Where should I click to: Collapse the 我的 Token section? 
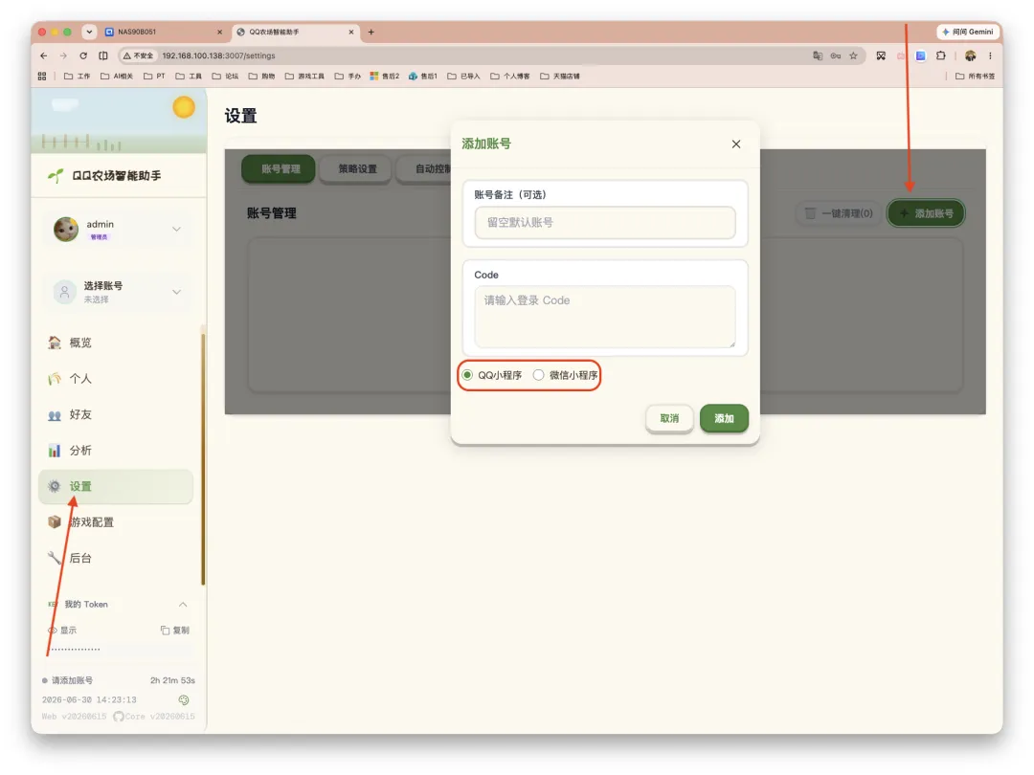183,605
